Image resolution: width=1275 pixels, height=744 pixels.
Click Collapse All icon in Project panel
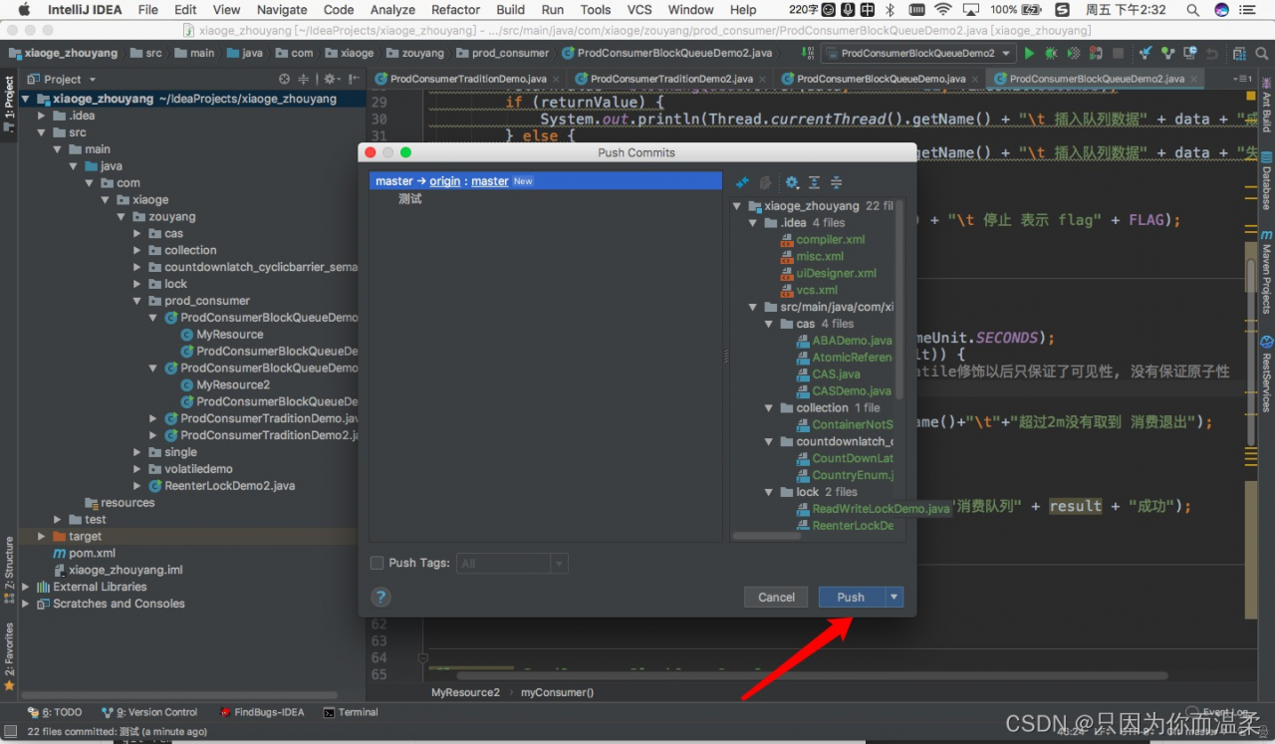pos(304,79)
